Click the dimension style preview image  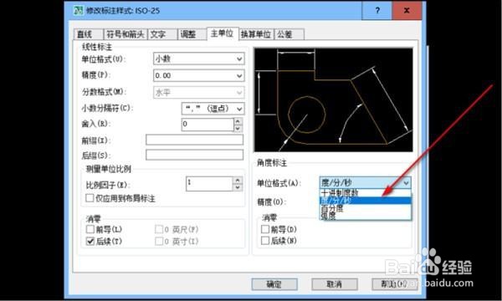333,99
